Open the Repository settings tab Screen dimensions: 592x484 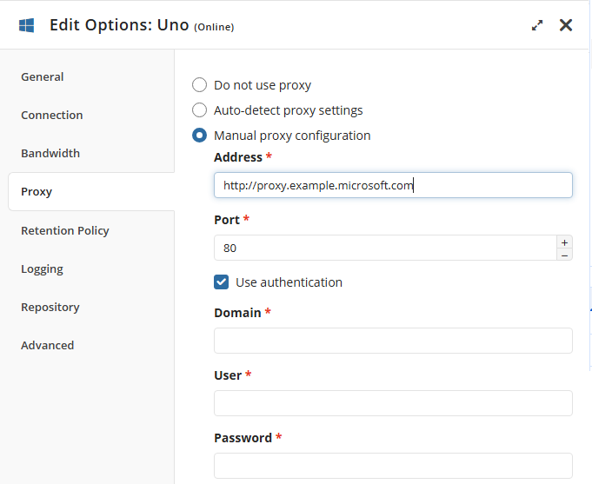click(50, 307)
